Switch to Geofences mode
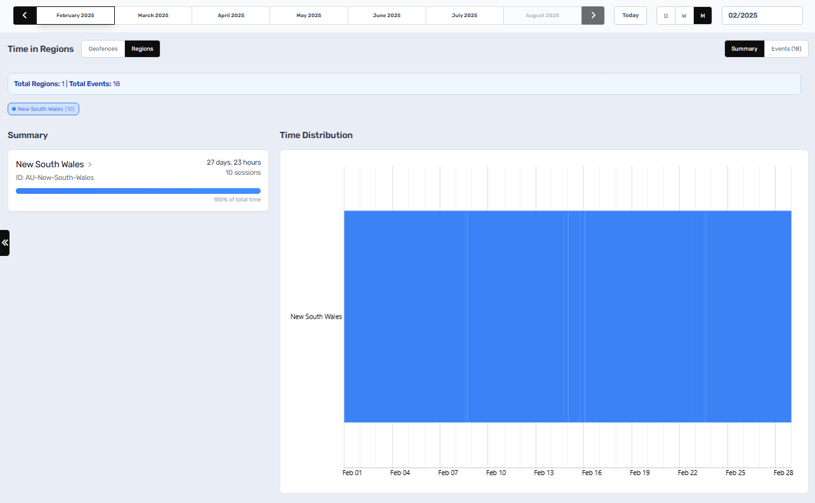The height and width of the screenshot is (503, 815). coord(103,49)
